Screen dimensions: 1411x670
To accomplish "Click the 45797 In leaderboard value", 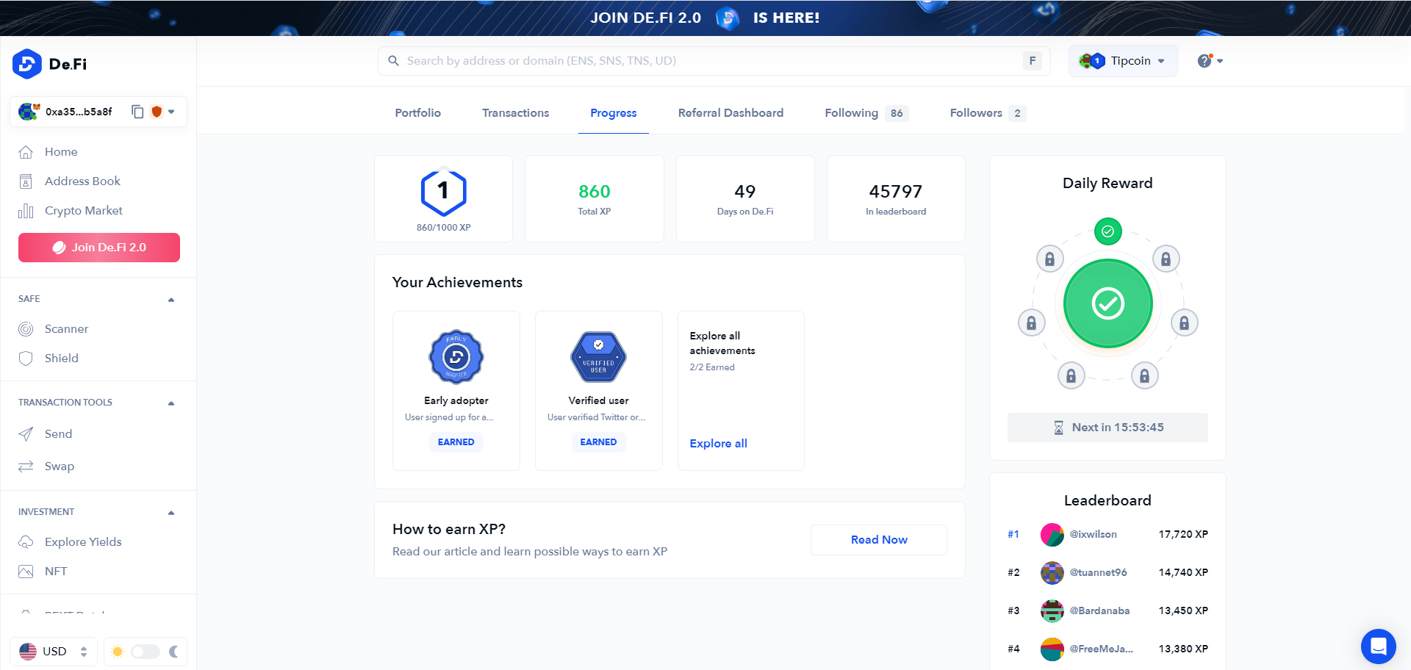I will coord(896,192).
